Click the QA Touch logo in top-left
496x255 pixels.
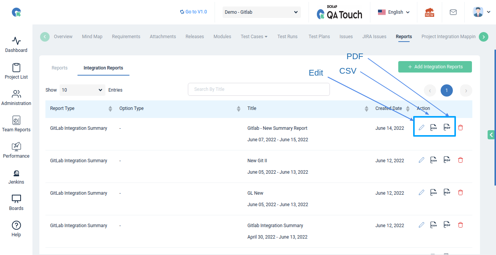16,13
